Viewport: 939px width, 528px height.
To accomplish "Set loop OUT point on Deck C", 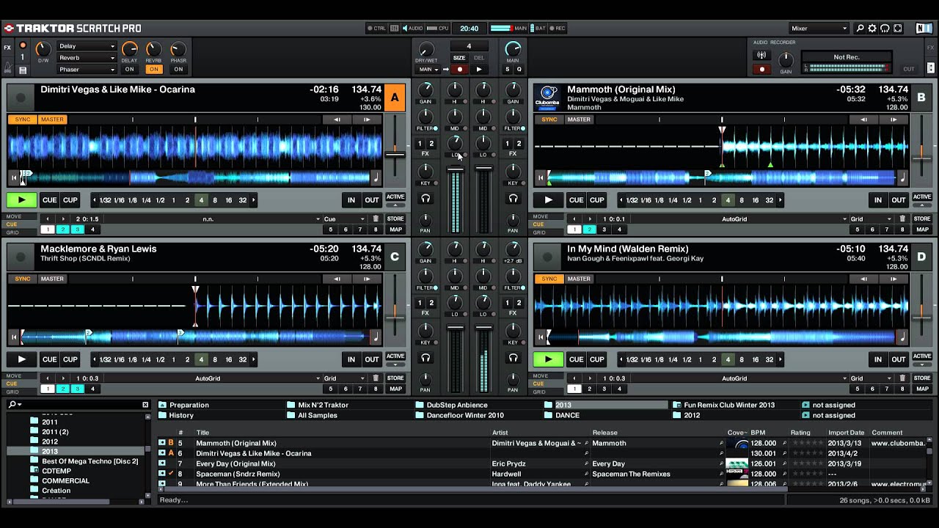I will pyautogui.click(x=372, y=359).
